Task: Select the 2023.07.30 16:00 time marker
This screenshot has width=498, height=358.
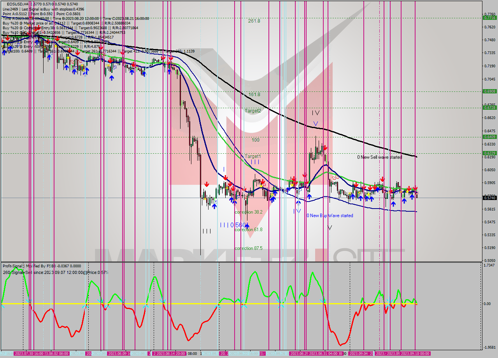Action: tap(29, 353)
